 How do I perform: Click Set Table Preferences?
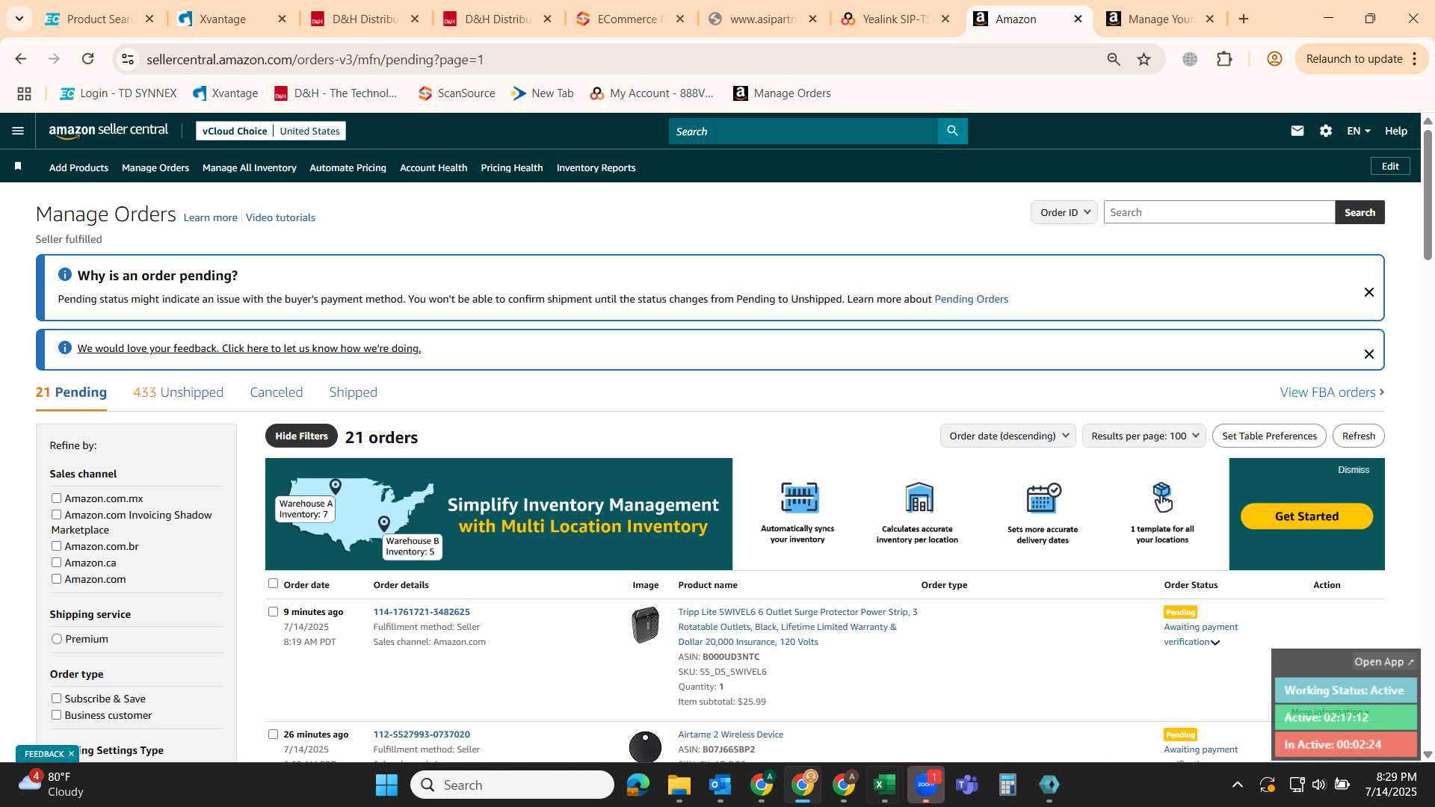click(x=1269, y=436)
